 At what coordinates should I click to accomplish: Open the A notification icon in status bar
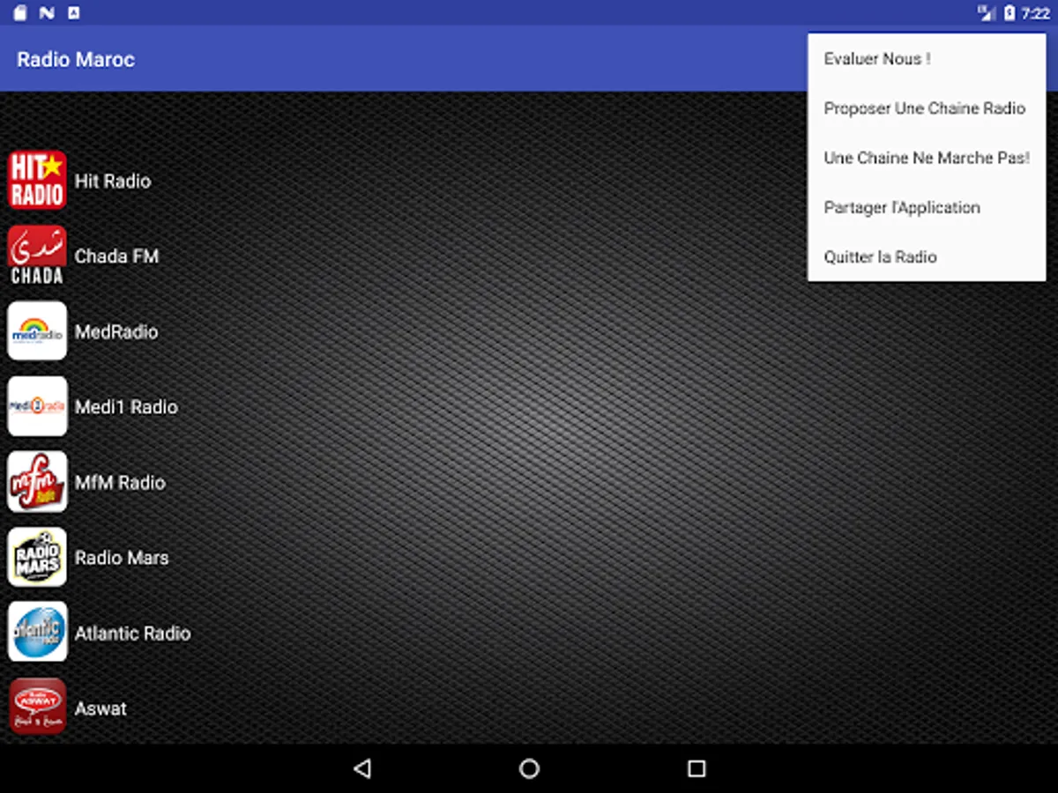coord(73,12)
